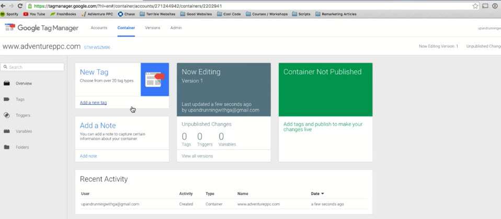
Task: Click the Tags icon in sidebar
Action: click(7, 99)
